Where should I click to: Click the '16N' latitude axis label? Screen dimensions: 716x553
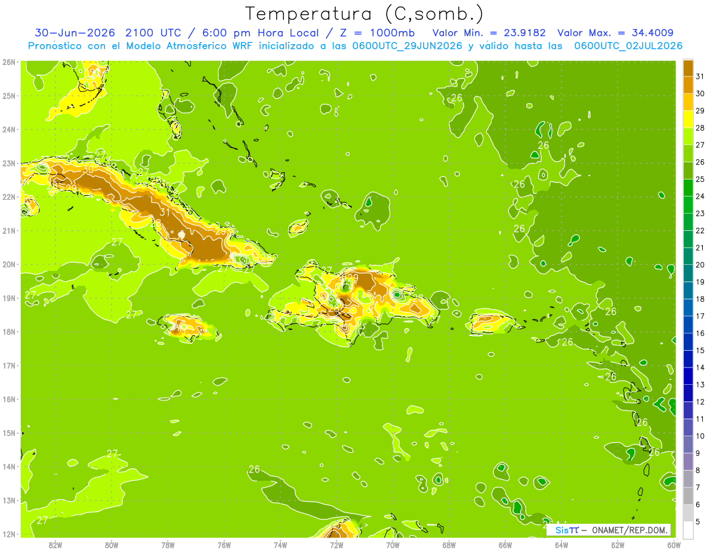click(9, 399)
